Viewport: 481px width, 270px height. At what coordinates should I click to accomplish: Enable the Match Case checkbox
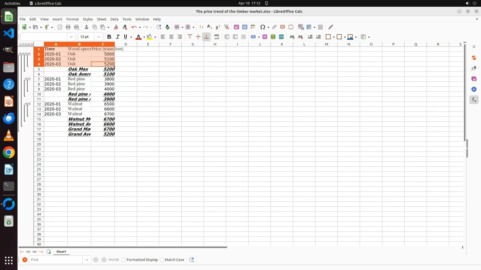[162, 260]
